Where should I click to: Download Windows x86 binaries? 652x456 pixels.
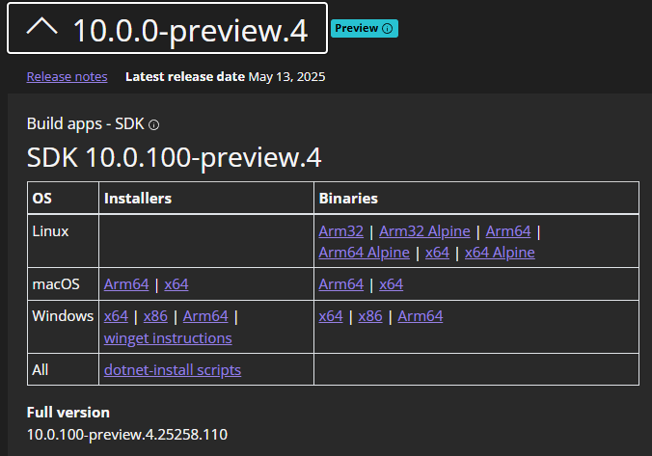click(370, 316)
